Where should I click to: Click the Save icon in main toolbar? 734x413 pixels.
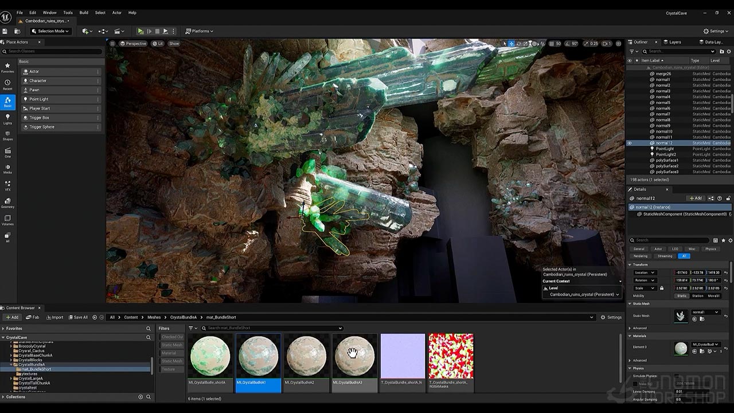5,31
